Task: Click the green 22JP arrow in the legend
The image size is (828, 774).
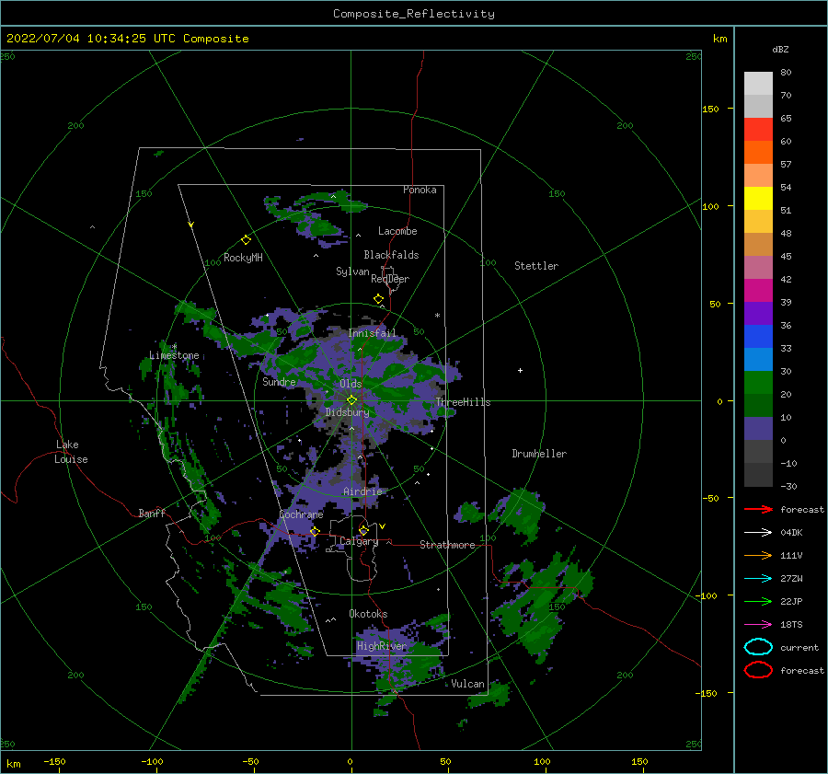Action: (758, 601)
